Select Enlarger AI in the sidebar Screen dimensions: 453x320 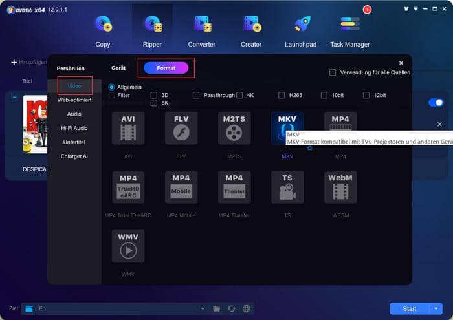74,156
